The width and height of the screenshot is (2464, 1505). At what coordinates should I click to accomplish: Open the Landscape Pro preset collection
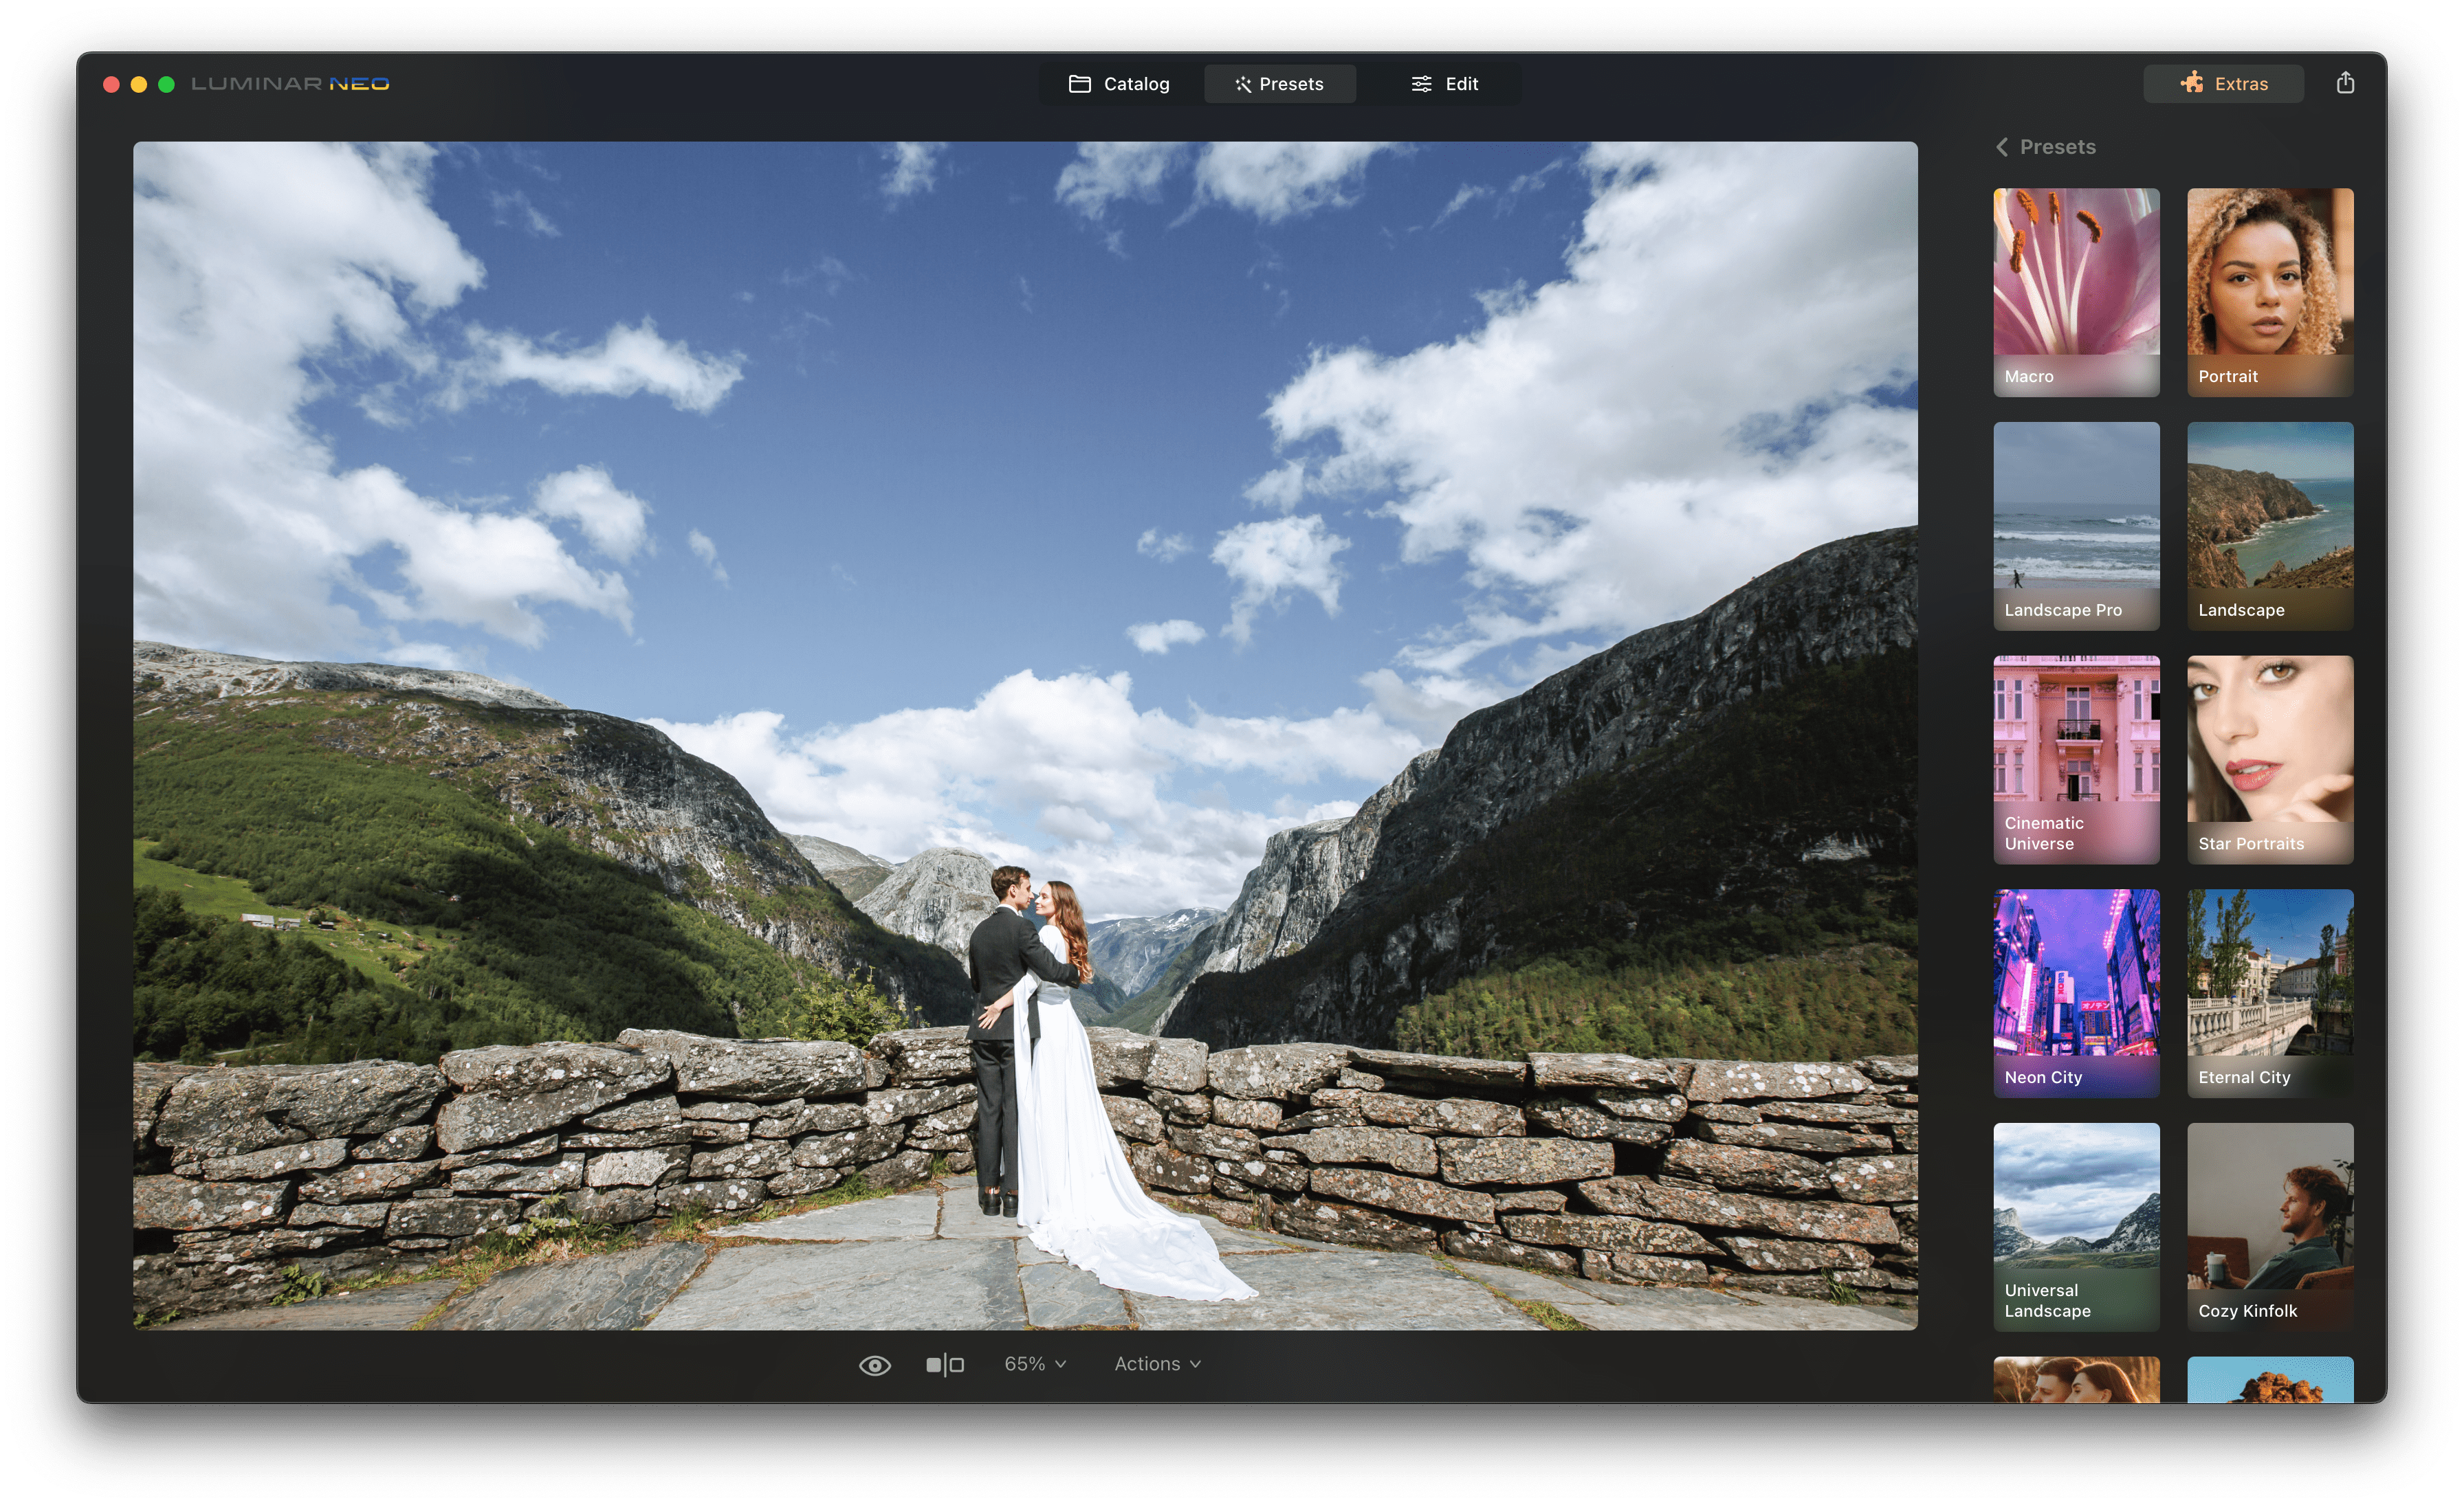2076,526
